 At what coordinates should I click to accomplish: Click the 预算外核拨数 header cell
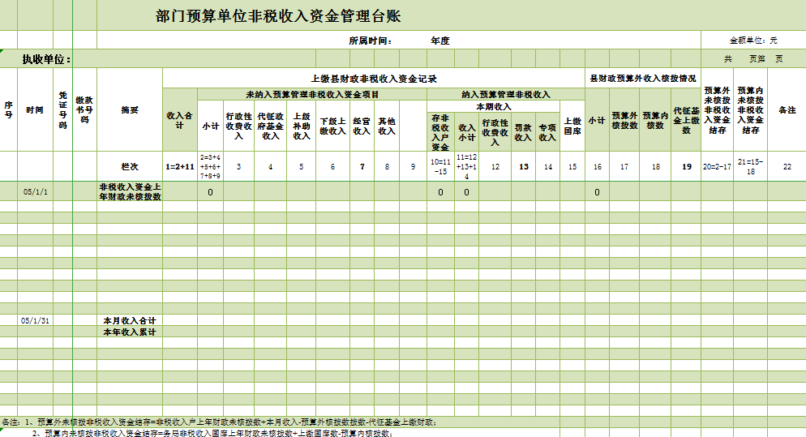[624, 120]
